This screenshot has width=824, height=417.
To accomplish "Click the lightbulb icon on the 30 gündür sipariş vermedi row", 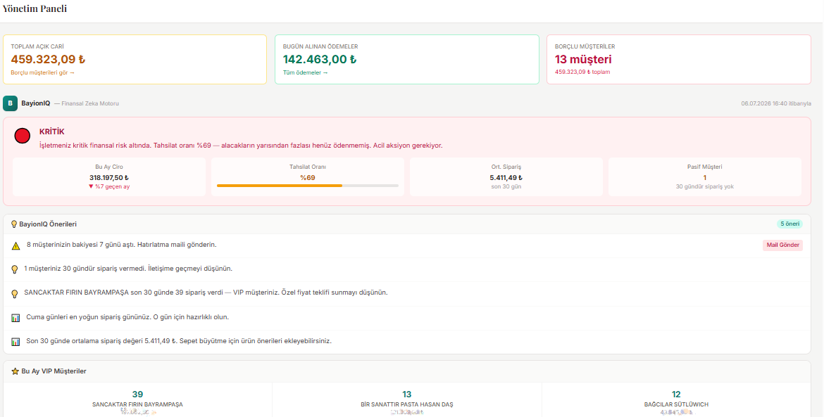I will coord(15,269).
